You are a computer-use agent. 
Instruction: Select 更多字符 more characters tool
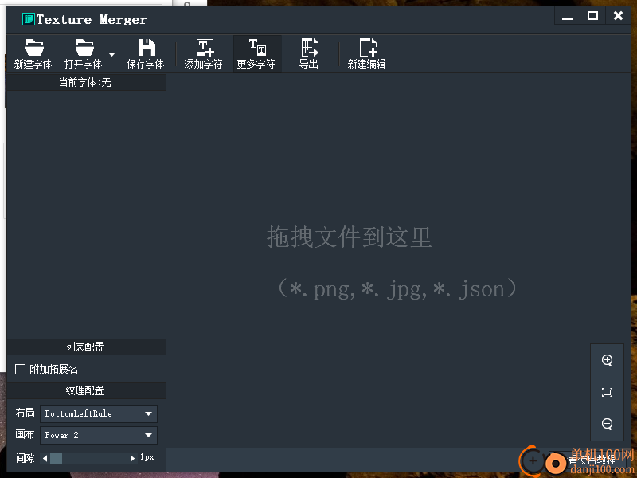click(256, 53)
